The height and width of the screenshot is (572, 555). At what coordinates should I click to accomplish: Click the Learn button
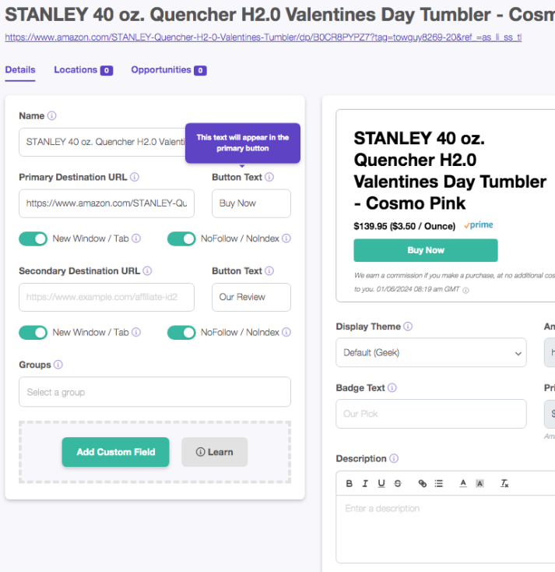coord(214,452)
